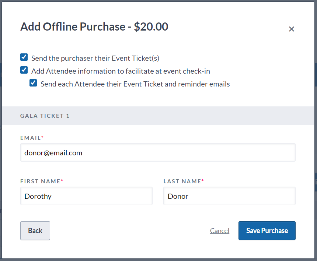The height and width of the screenshot is (261, 317).
Task: Toggle the Send purchaser their Event Ticket(s) checkbox
Action: [24, 57]
